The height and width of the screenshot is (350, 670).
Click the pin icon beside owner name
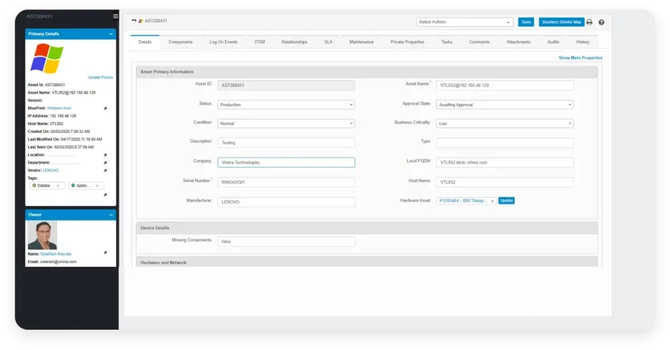click(x=105, y=253)
